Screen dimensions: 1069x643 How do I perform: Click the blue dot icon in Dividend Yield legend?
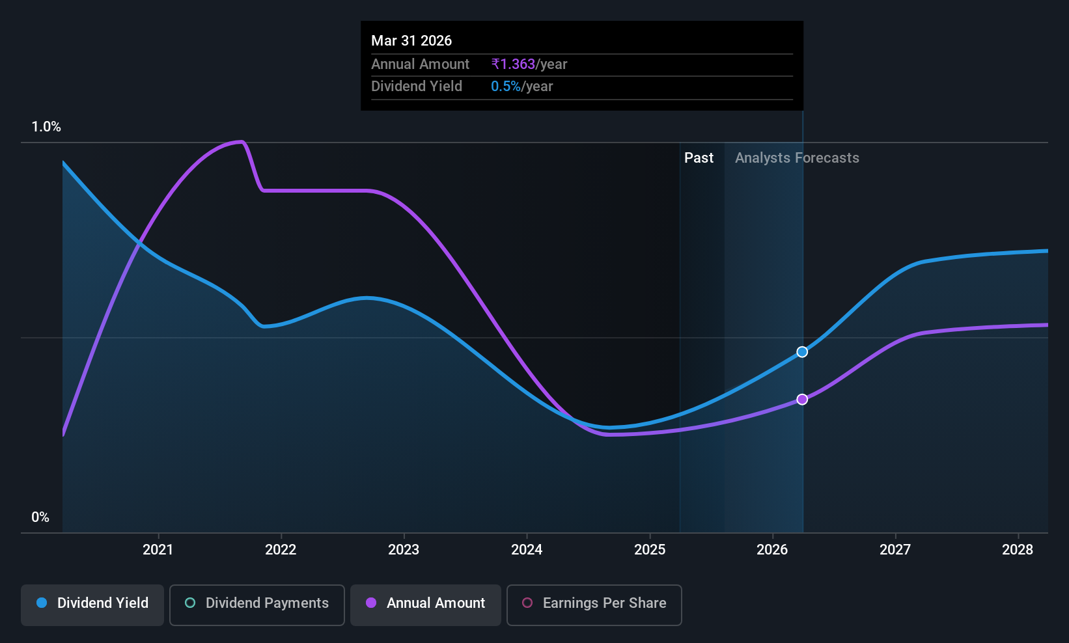click(x=42, y=603)
